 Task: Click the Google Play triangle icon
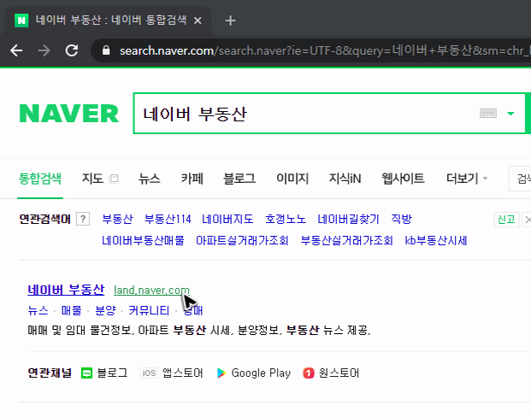pyautogui.click(x=221, y=373)
